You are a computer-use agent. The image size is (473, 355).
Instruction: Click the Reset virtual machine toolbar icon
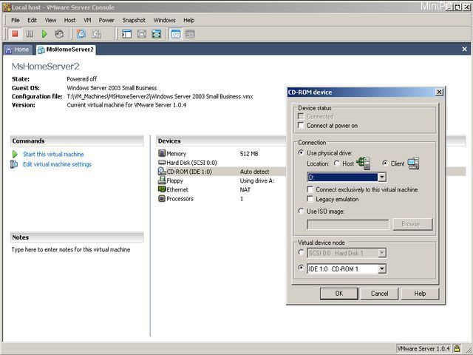coord(59,34)
